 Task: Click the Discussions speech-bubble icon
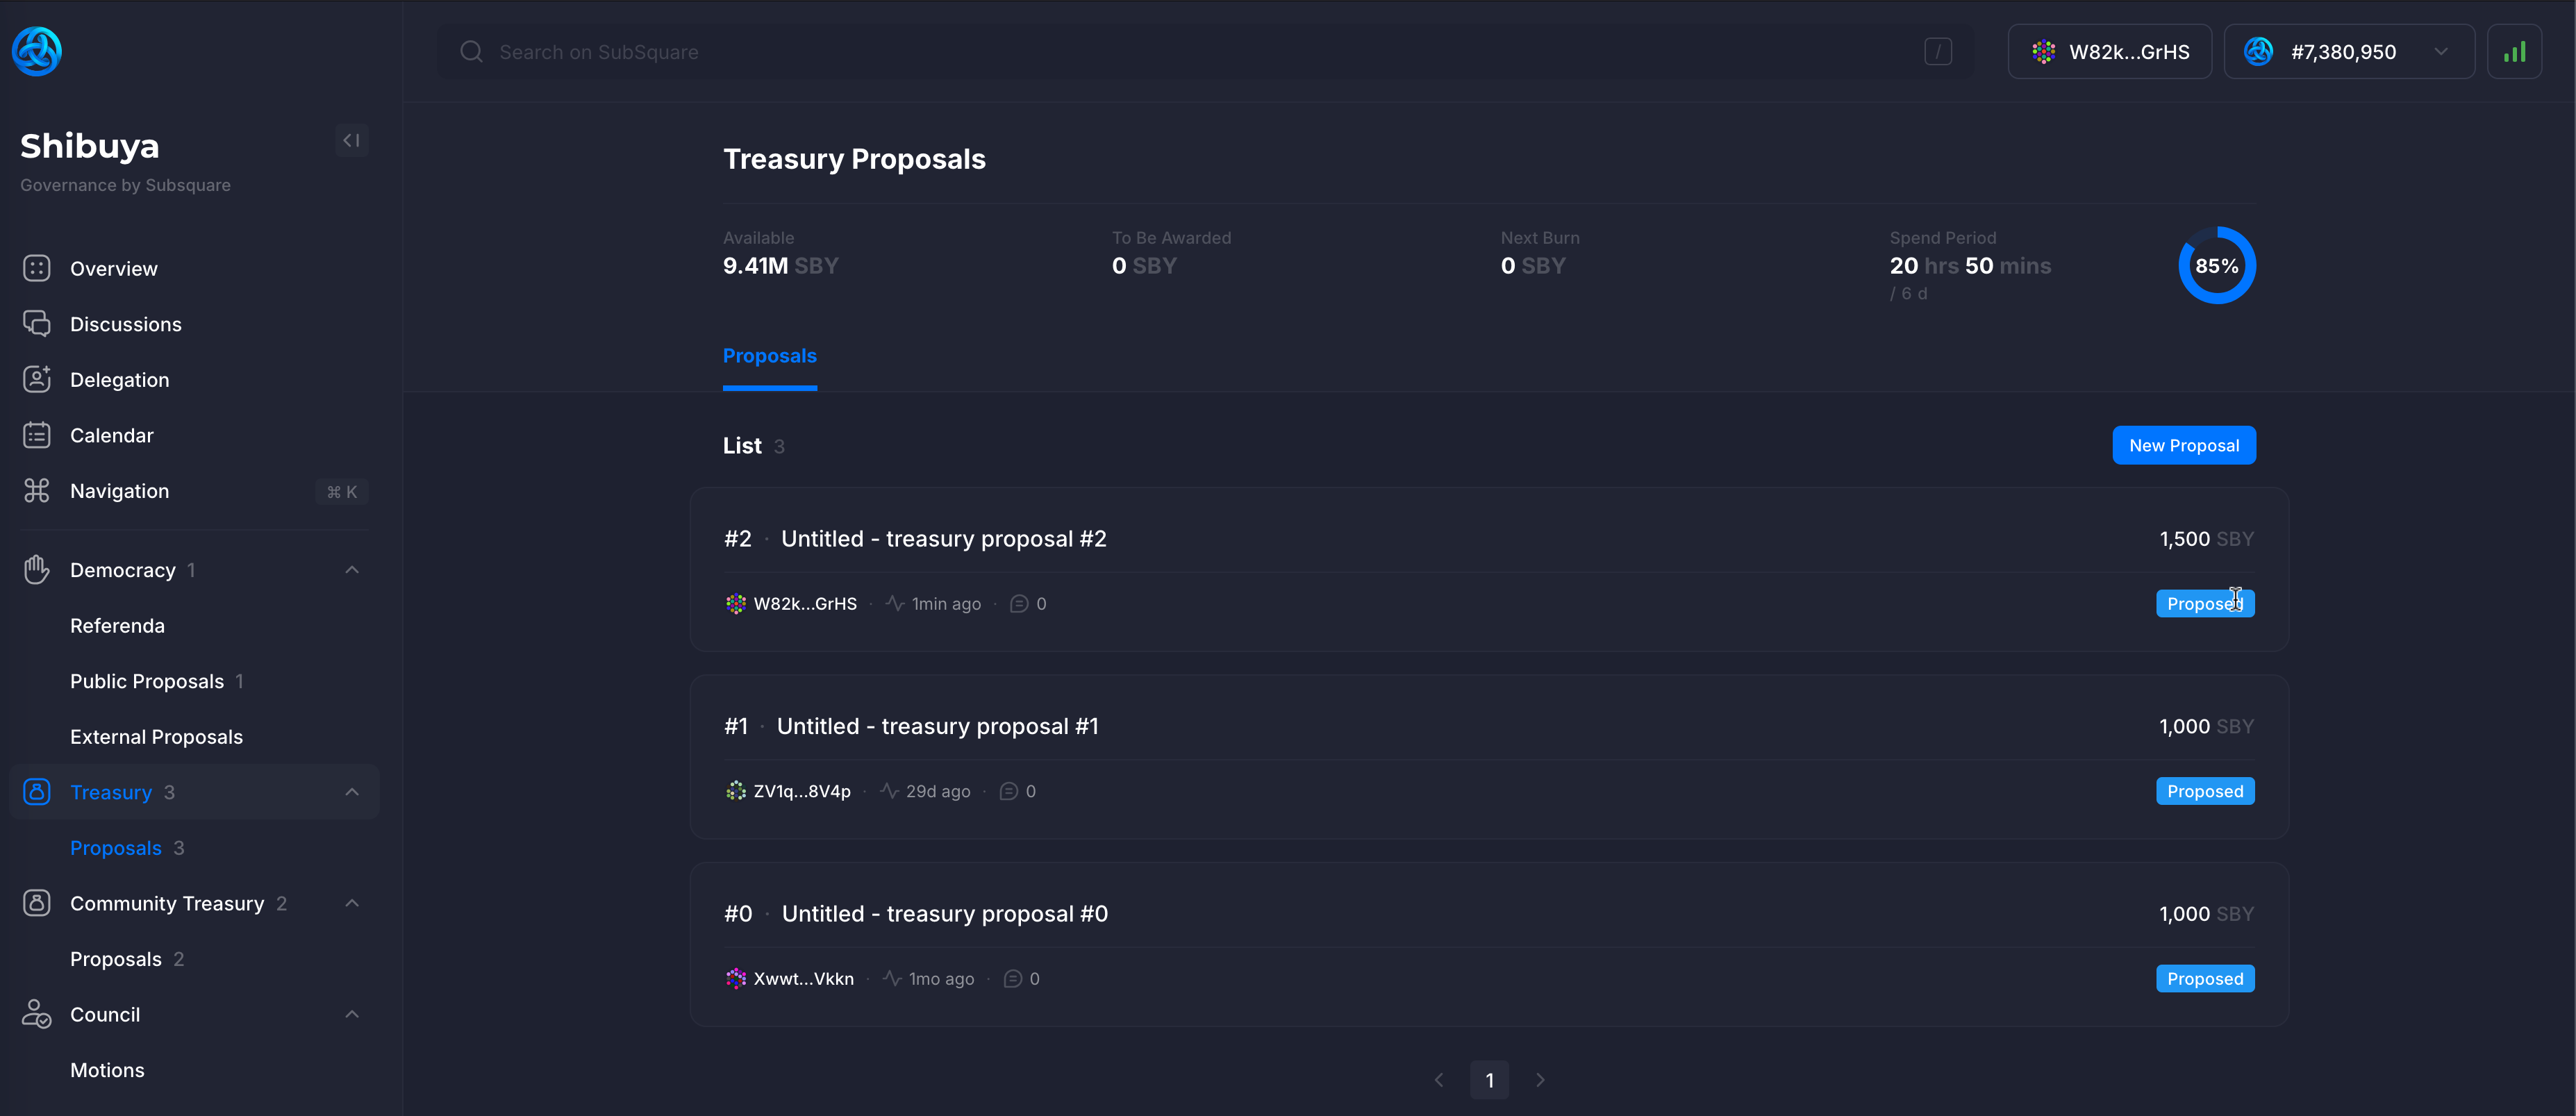[x=37, y=323]
